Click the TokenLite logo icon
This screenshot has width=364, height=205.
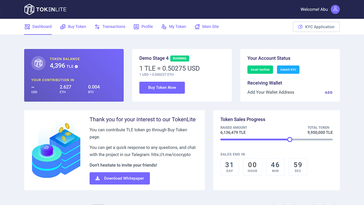click(29, 9)
